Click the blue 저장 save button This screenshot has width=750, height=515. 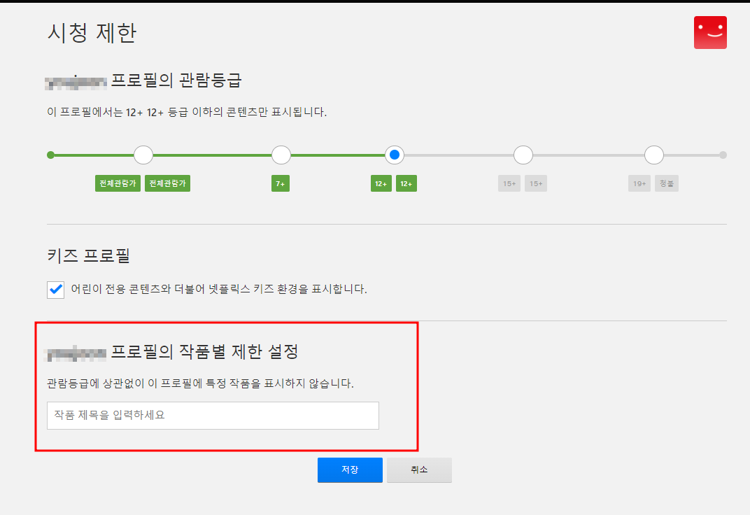coord(350,470)
